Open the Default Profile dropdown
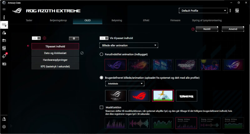250x134 pixels. 203,11
